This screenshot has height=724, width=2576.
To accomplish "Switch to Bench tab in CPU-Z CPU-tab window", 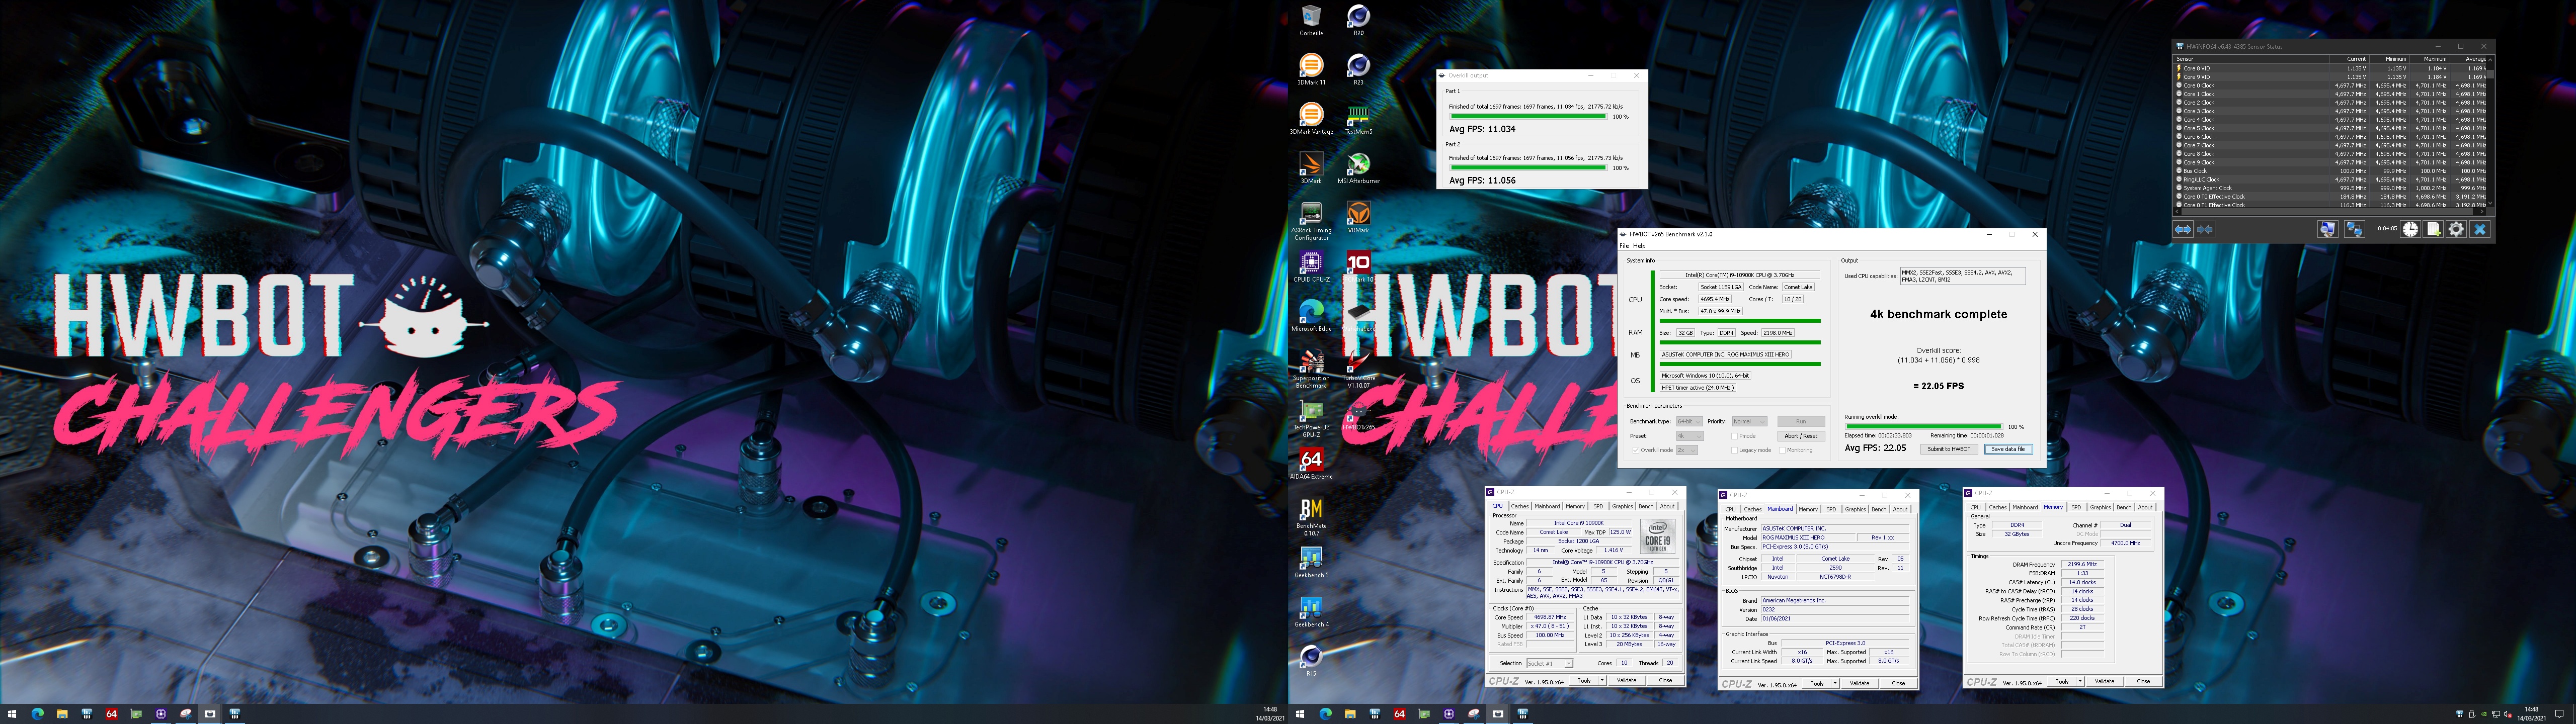I will tap(1645, 506).
